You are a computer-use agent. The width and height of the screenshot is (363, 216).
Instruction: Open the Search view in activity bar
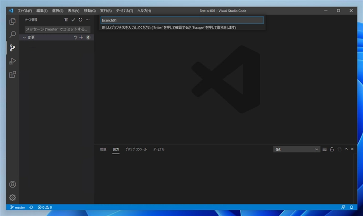tap(12, 35)
